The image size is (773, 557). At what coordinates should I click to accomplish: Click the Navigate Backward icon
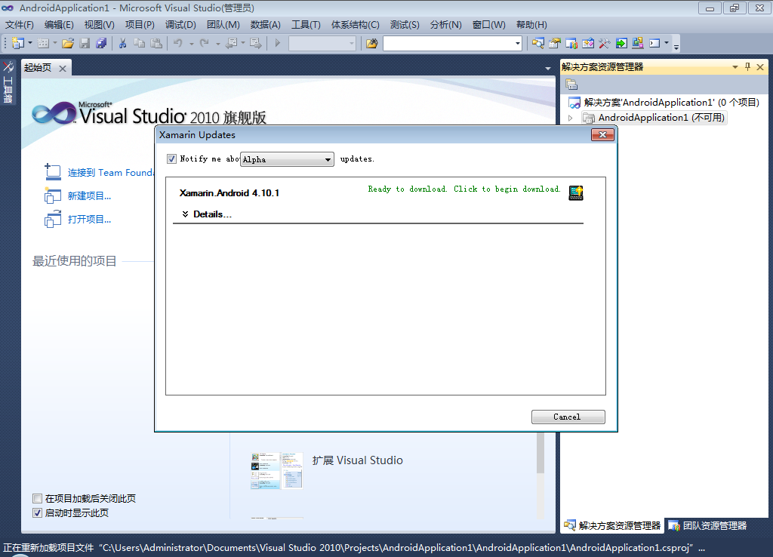231,43
